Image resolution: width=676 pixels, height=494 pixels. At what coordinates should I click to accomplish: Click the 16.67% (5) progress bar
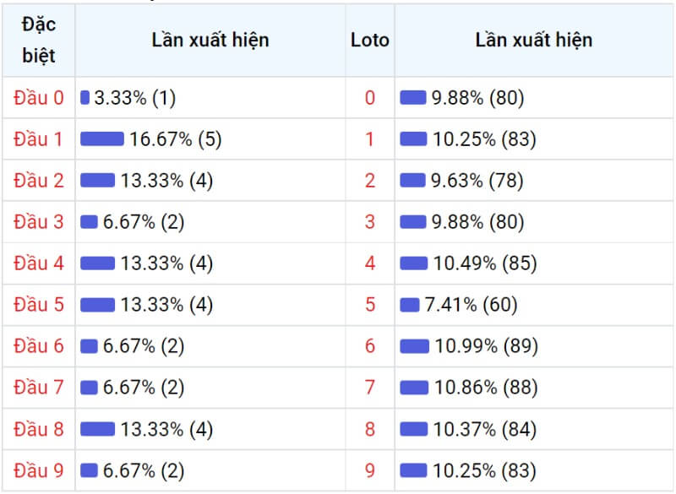[x=101, y=138]
